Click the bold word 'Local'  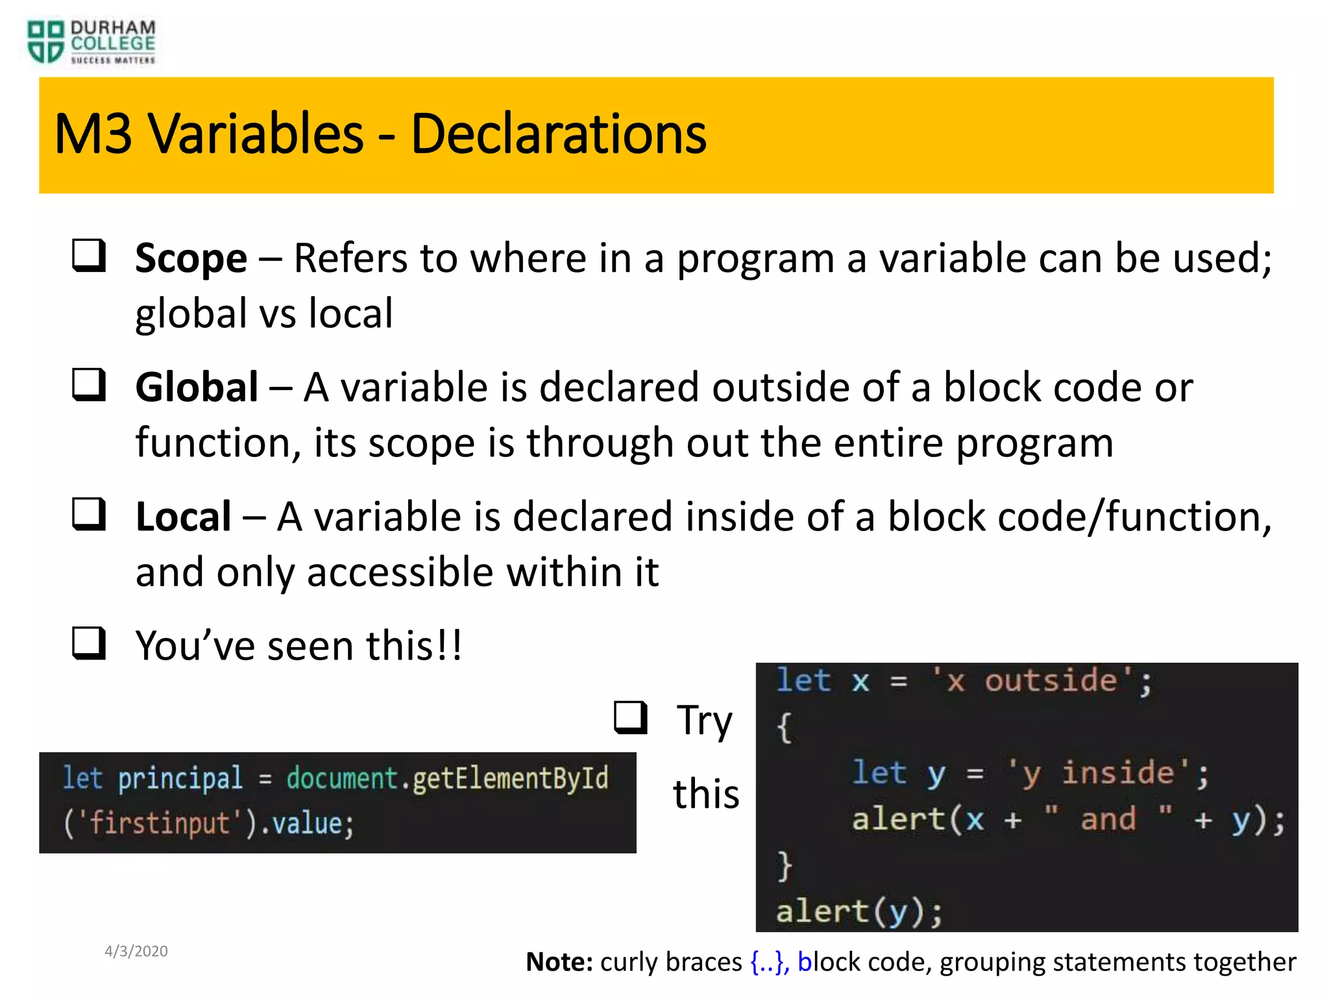pos(183,517)
